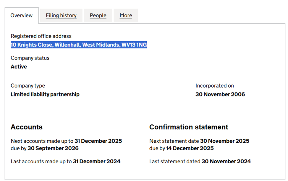The width and height of the screenshot is (288, 181).
Task: Click the Company status label
Action: pyautogui.click(x=30, y=58)
